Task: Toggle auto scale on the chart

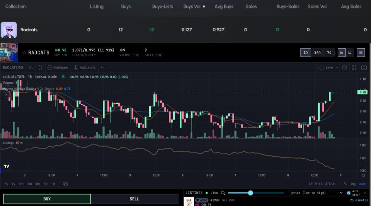Action: [x=362, y=184]
